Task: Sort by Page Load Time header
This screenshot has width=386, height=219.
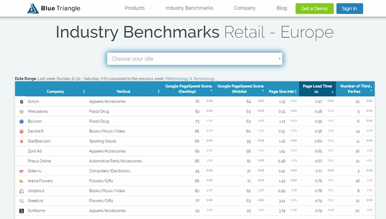Action: click(x=317, y=89)
